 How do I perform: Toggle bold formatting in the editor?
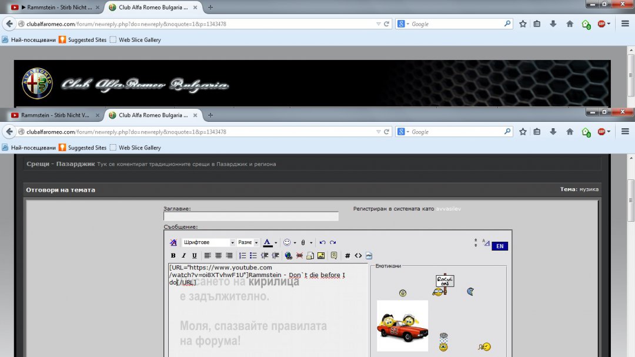tap(173, 256)
